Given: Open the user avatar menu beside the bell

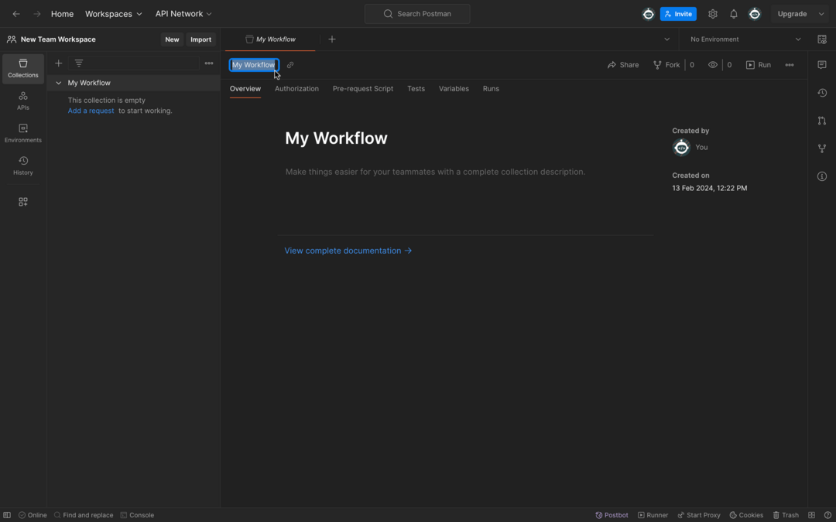Looking at the screenshot, I should 755,14.
